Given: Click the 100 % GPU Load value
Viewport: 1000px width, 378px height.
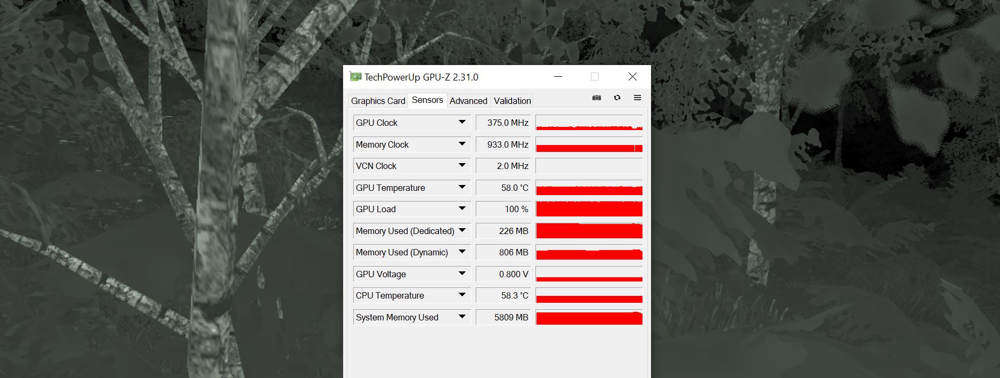Looking at the screenshot, I should [503, 209].
